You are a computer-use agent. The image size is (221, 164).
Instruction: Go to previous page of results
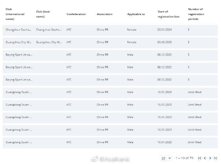205,158
